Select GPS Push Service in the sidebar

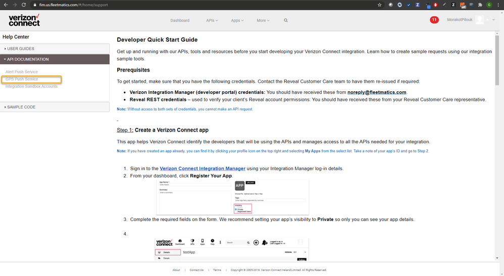pyautogui.click(x=22, y=79)
